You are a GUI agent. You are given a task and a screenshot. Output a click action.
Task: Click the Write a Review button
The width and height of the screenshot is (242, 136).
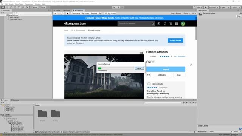[175, 40]
